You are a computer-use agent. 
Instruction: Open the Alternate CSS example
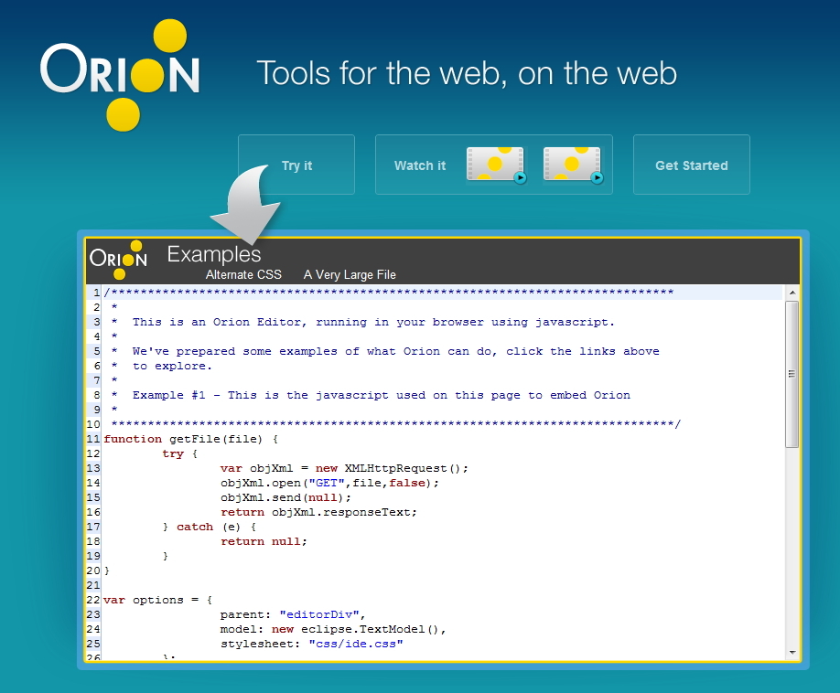[243, 274]
